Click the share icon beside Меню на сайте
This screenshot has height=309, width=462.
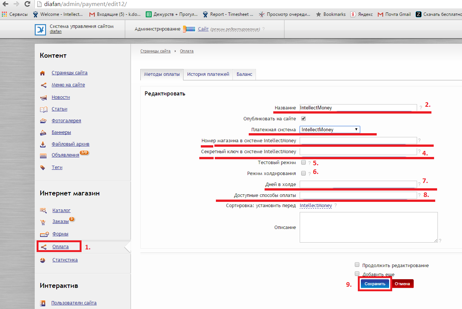point(43,85)
